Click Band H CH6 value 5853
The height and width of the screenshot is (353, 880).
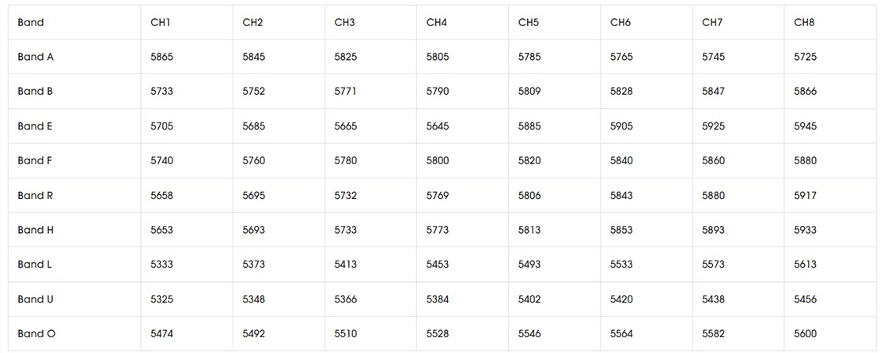point(621,230)
